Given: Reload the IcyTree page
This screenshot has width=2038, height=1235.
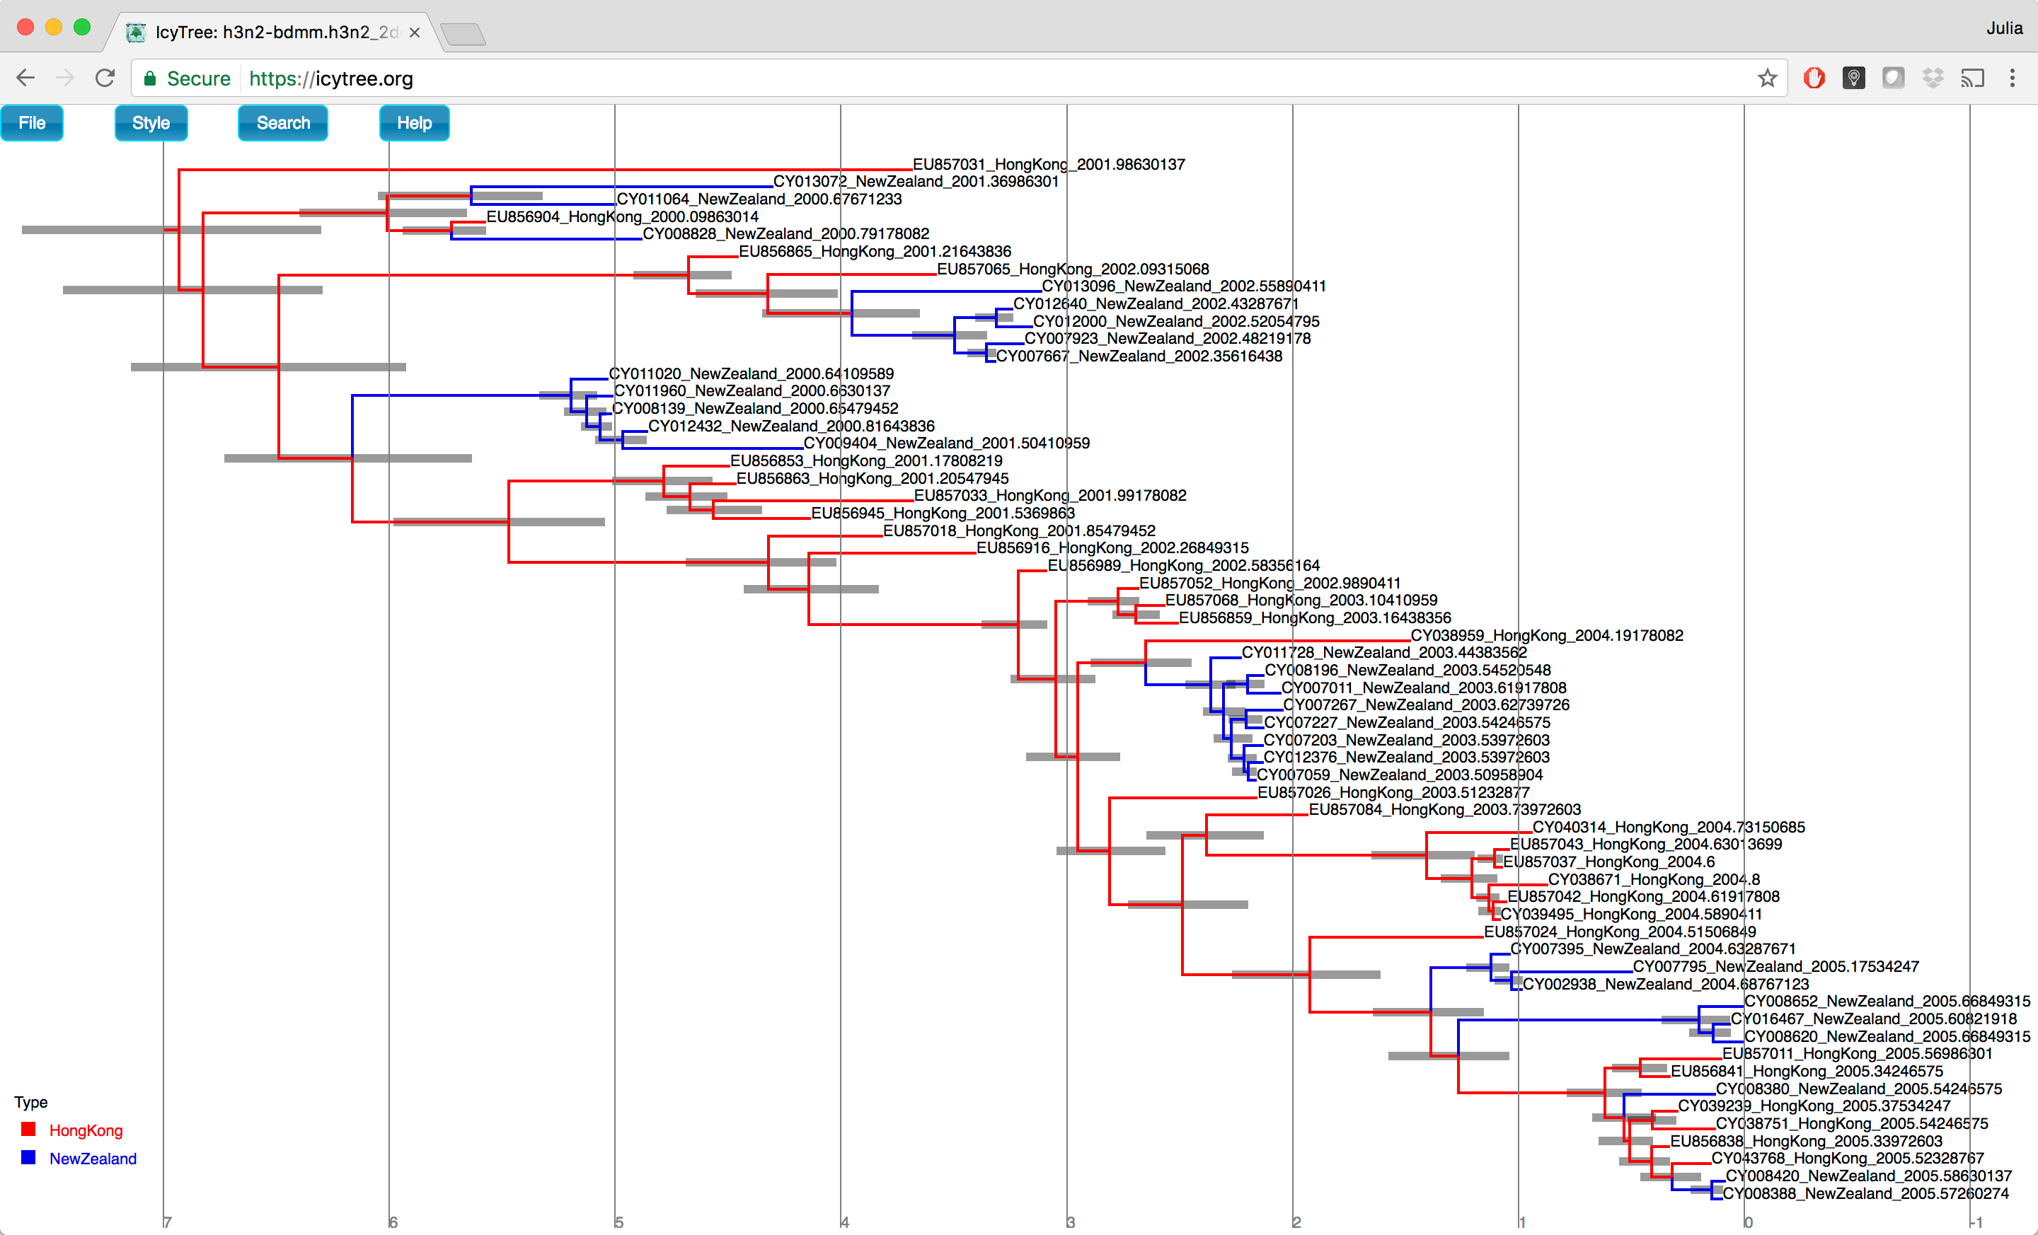Looking at the screenshot, I should pyautogui.click(x=105, y=78).
